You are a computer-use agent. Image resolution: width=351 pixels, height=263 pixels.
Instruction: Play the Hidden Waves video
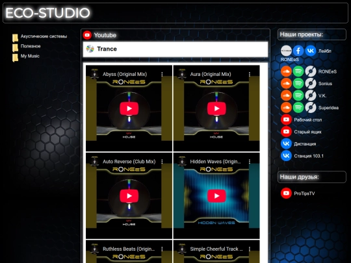point(216,196)
